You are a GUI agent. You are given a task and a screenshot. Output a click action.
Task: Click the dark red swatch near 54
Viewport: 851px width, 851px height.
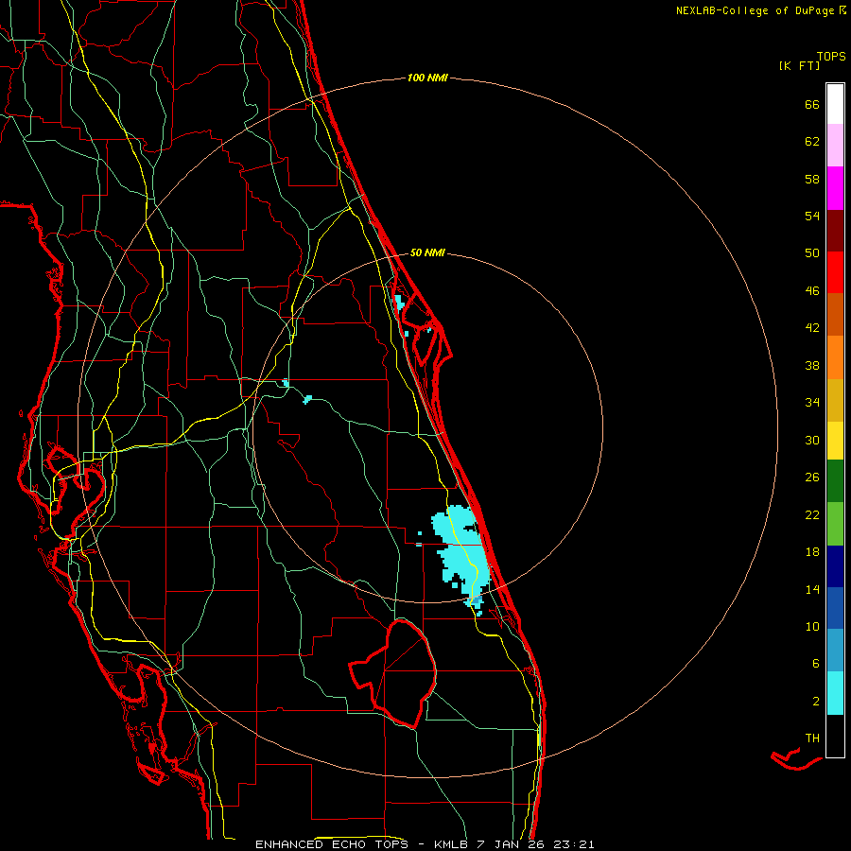pos(835,230)
